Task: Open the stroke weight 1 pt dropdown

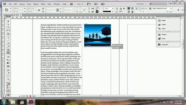Action: click(113, 8)
